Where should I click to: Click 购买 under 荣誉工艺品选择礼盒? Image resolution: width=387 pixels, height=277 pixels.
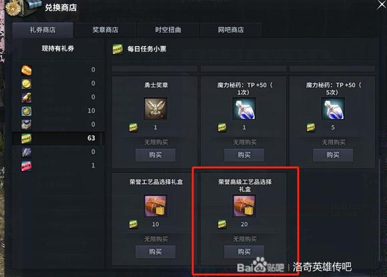pyautogui.click(x=155, y=252)
